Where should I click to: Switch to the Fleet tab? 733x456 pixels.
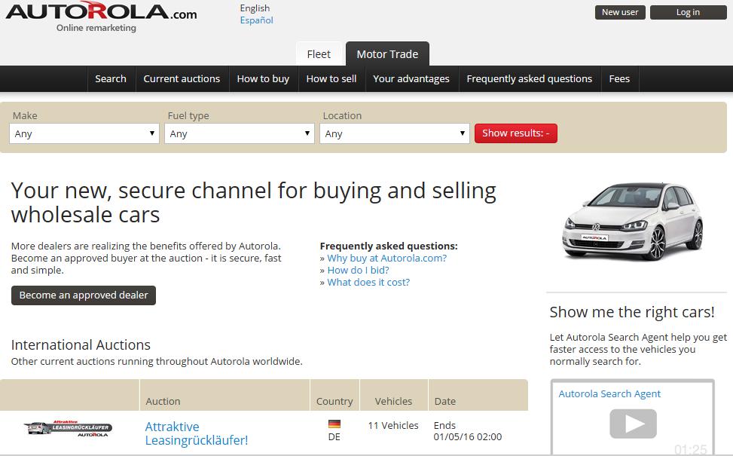319,54
